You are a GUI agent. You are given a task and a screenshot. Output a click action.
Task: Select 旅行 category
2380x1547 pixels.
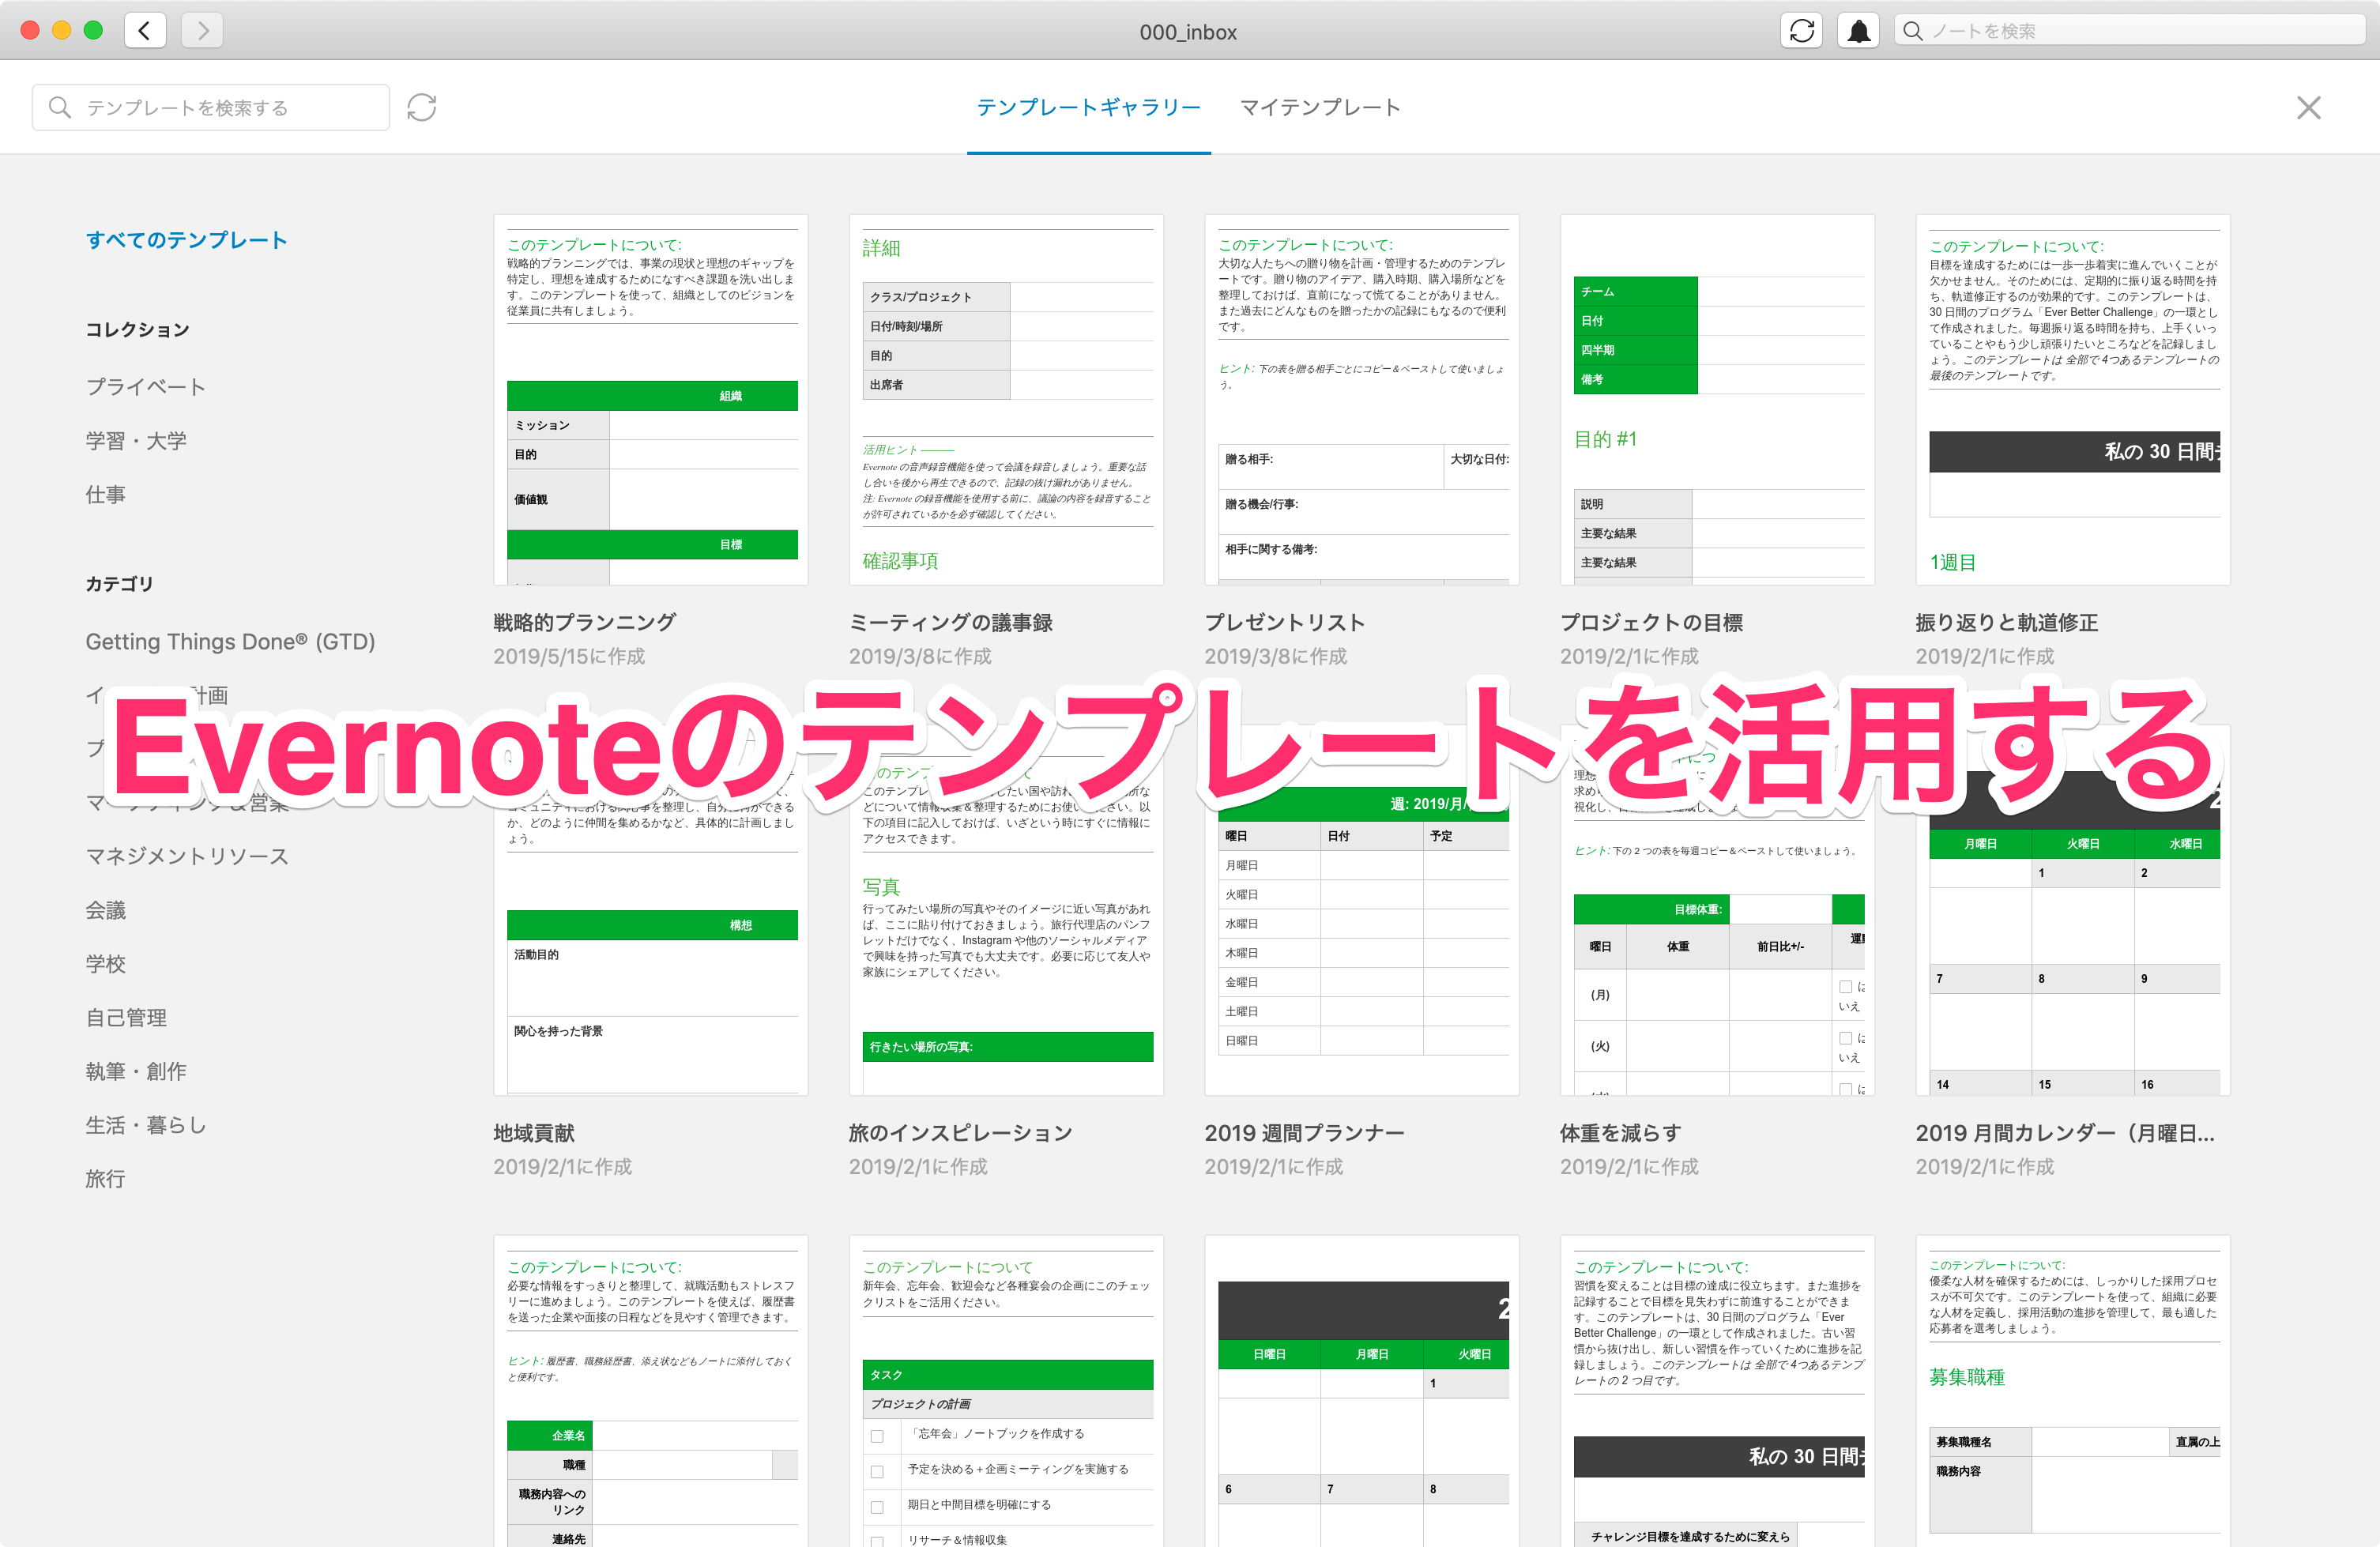tap(105, 1179)
